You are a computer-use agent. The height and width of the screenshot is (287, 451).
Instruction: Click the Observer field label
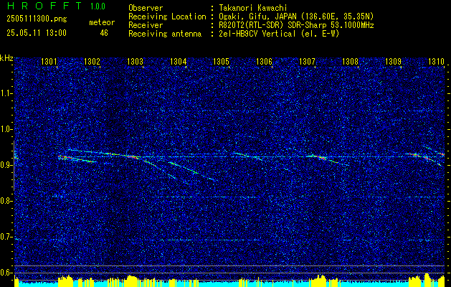pyautogui.click(x=146, y=8)
